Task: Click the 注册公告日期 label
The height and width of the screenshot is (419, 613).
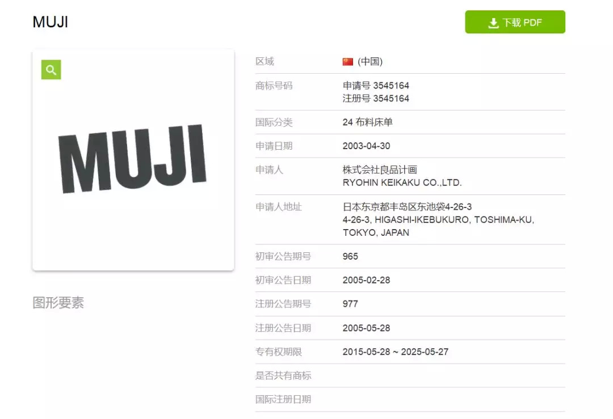Action: coord(283,328)
